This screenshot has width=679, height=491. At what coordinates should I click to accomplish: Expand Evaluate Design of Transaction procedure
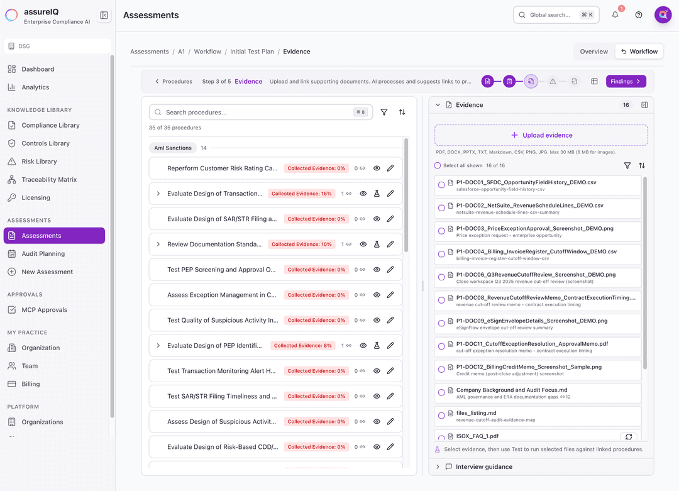click(158, 194)
